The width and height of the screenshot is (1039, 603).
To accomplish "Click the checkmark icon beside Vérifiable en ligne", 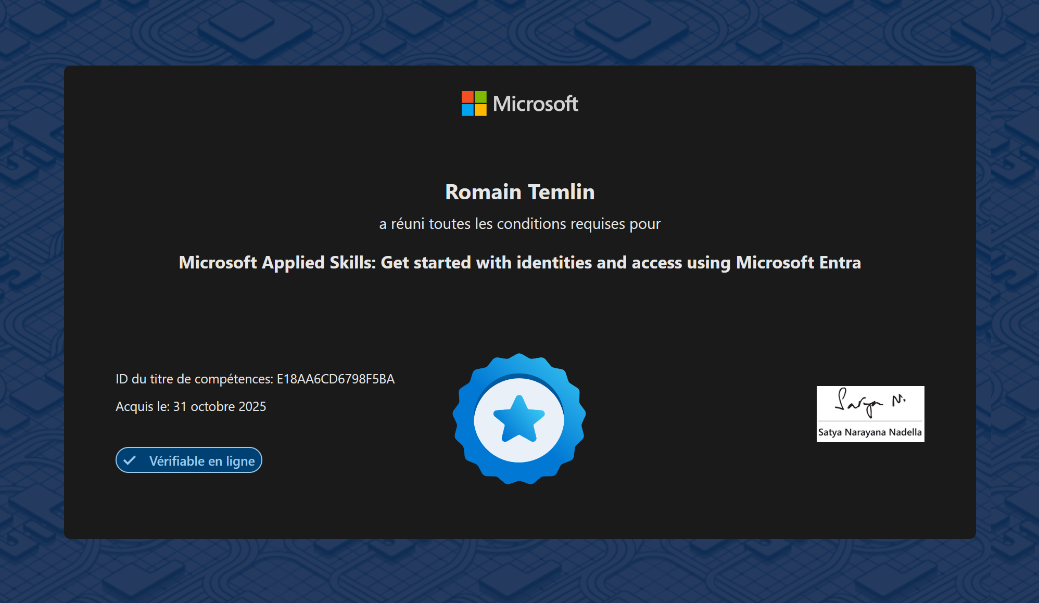I will (130, 460).
